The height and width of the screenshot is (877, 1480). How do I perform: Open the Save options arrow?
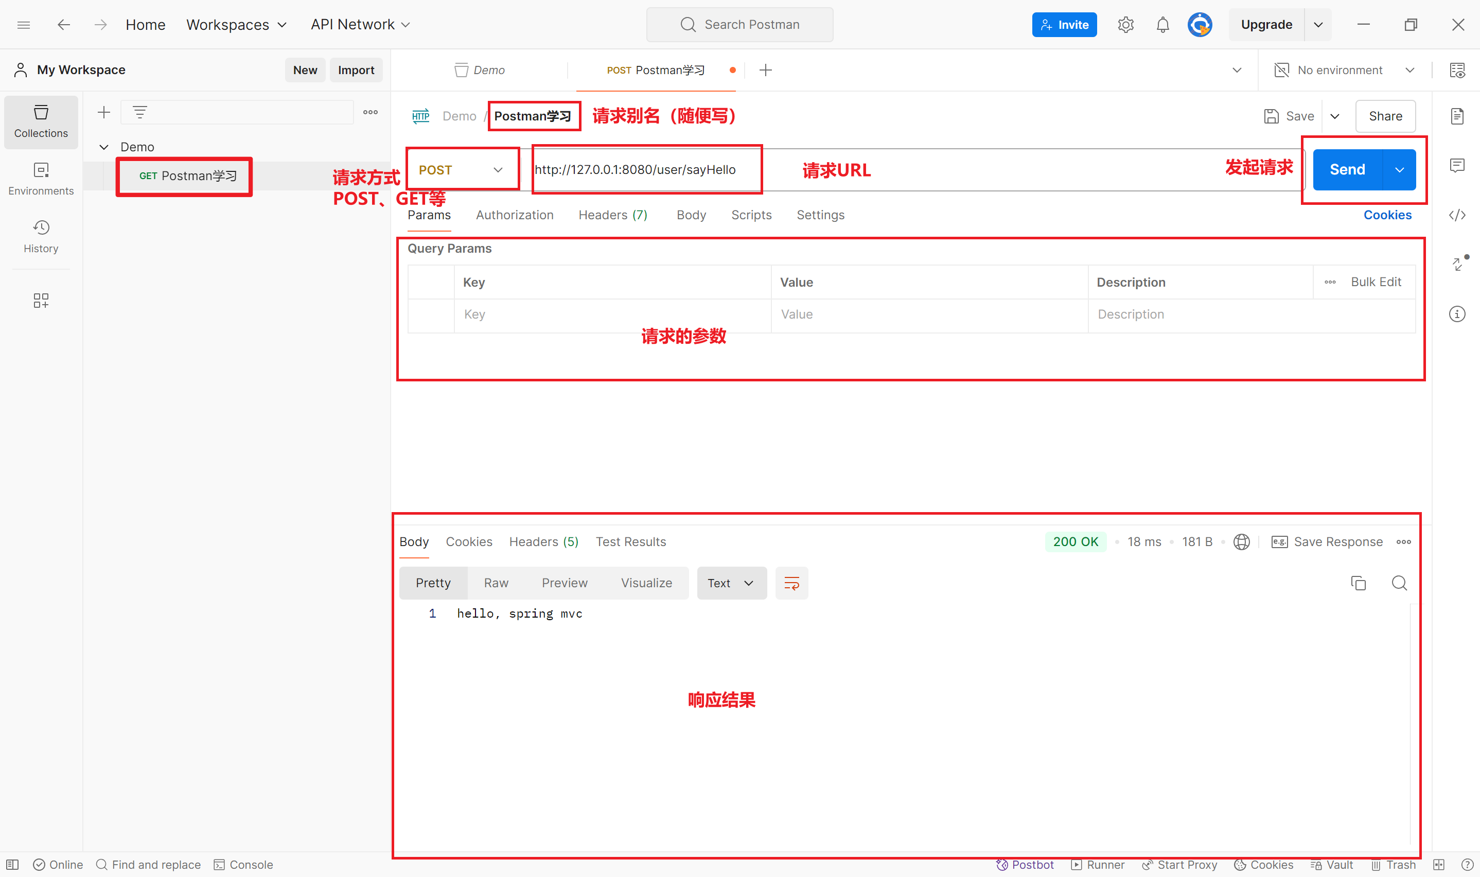(1335, 116)
